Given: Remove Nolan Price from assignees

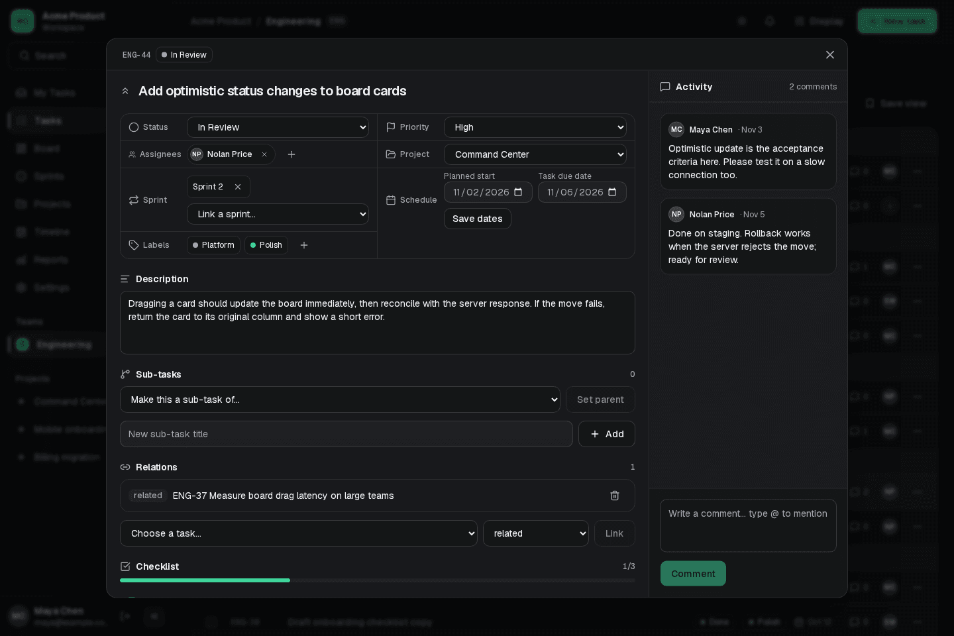Looking at the screenshot, I should [x=264, y=154].
